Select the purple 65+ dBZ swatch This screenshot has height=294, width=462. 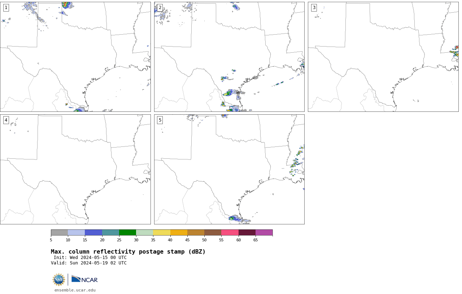[x=264, y=232]
